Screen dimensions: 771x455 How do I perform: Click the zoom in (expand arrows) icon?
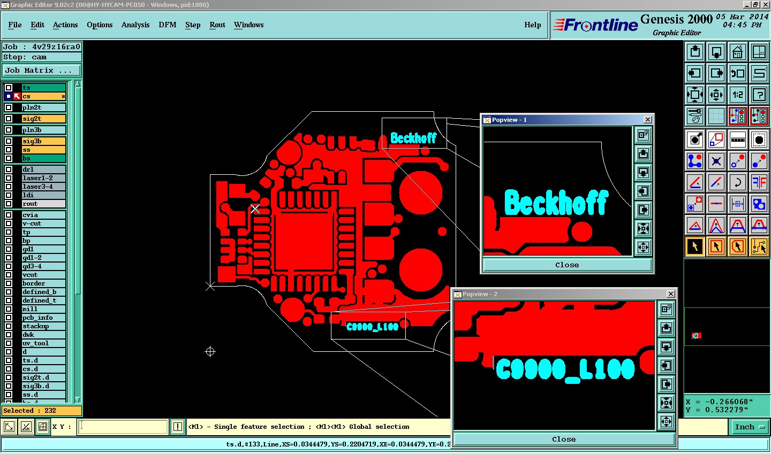[695, 95]
